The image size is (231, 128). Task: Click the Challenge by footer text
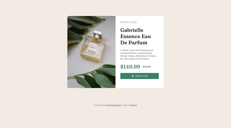click(99, 105)
